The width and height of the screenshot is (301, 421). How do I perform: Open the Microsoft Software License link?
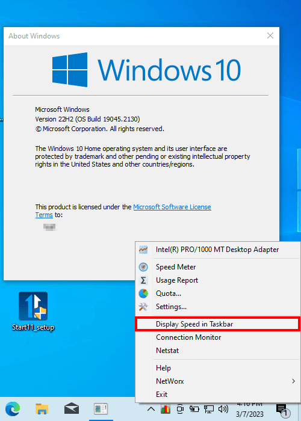pyautogui.click(x=172, y=207)
